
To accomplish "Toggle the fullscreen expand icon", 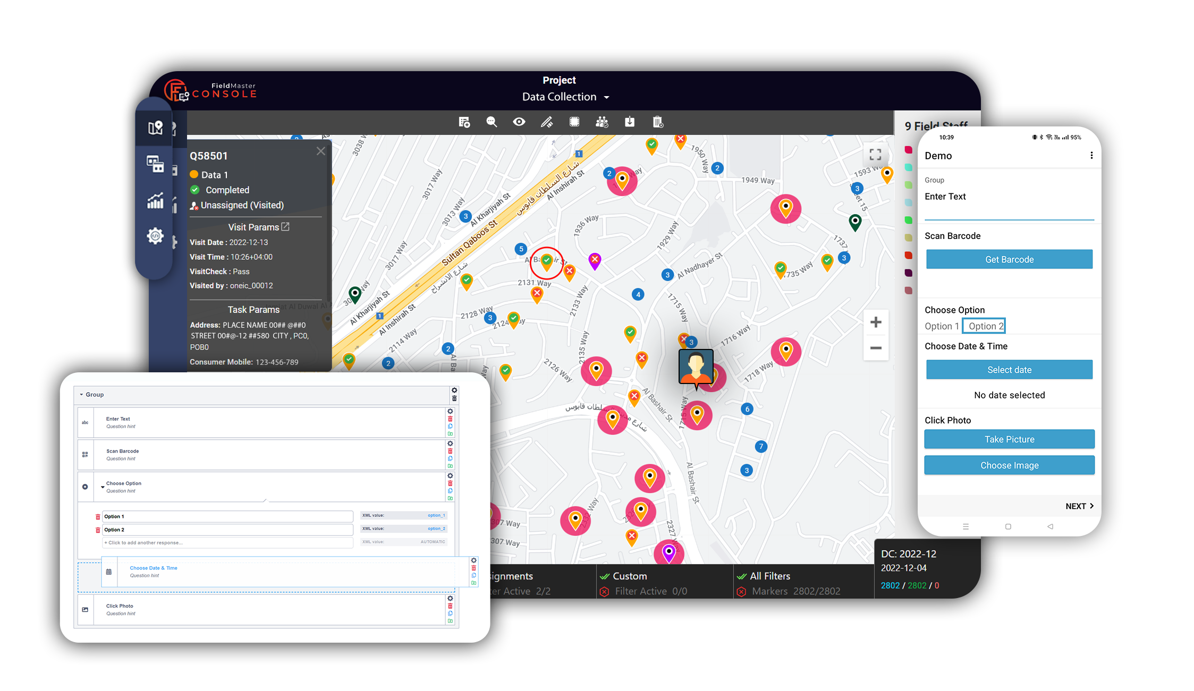I will pos(874,155).
